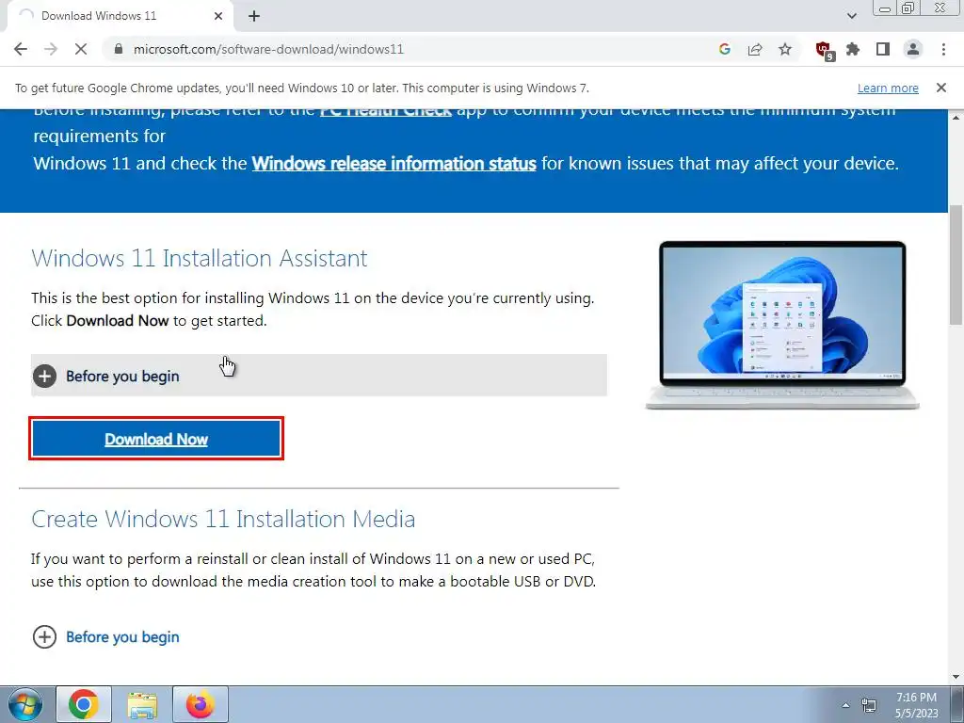Click the page vertical scrollbar thumb

956,265
